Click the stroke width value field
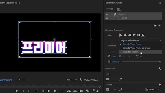Image resolution: width=165 pixels, height=93 pixels. pos(129,90)
